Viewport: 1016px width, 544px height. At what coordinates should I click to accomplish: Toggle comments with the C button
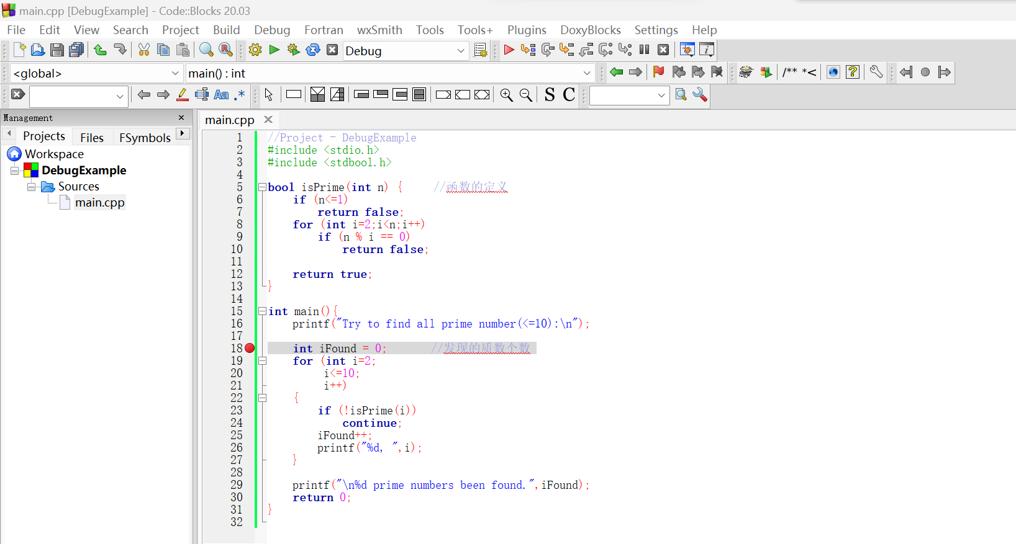pyautogui.click(x=569, y=95)
